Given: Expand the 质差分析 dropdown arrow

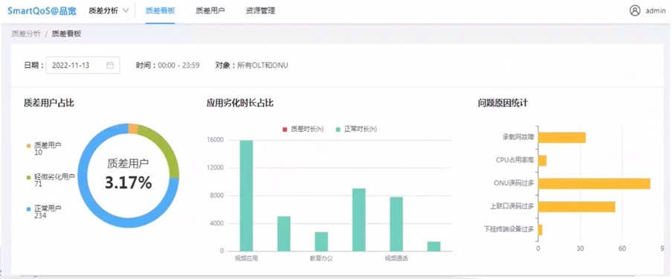Looking at the screenshot, I should coord(125,10).
